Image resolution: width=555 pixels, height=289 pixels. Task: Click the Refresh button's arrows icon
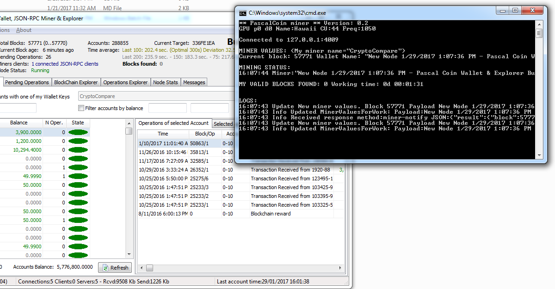105,268
